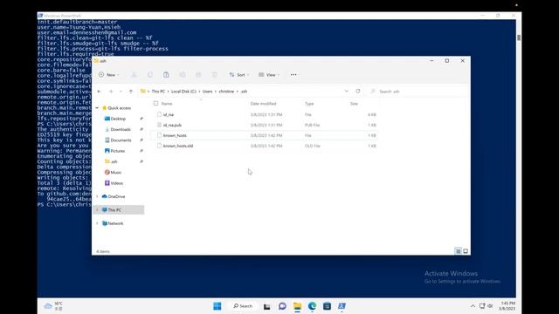This screenshot has width=559, height=314.
Task: Expand the Network tree node
Action: [x=97, y=223]
